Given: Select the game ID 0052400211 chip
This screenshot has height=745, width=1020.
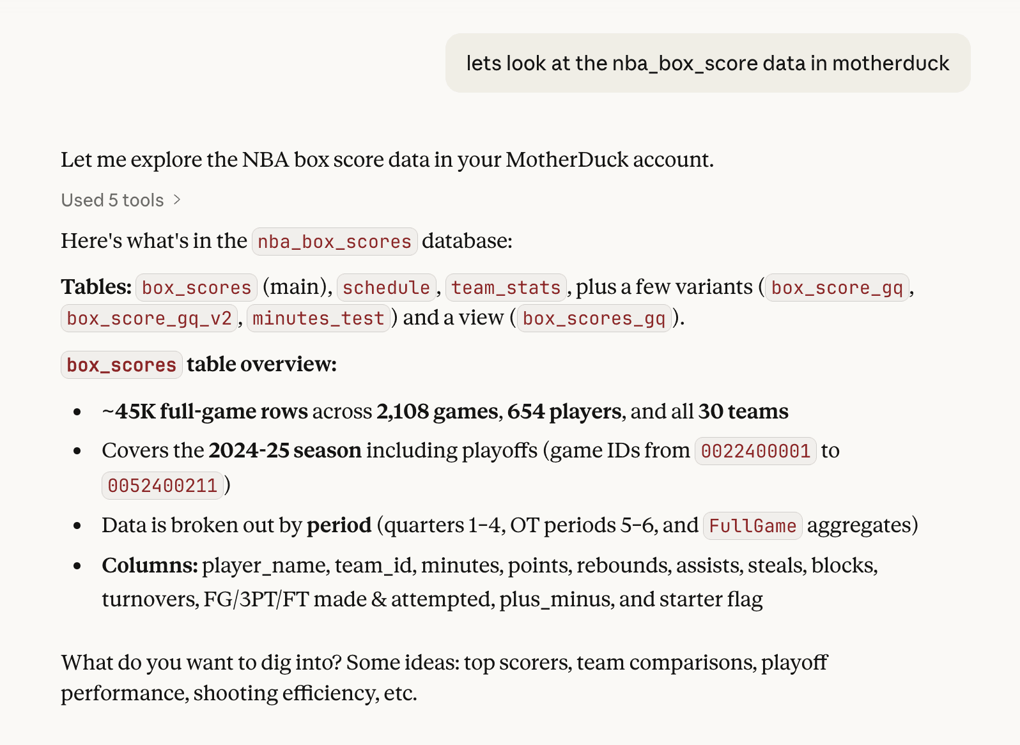Looking at the screenshot, I should (162, 486).
